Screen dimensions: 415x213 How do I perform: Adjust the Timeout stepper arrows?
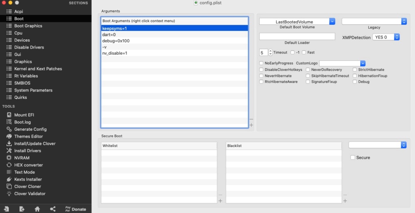[x=270, y=52]
